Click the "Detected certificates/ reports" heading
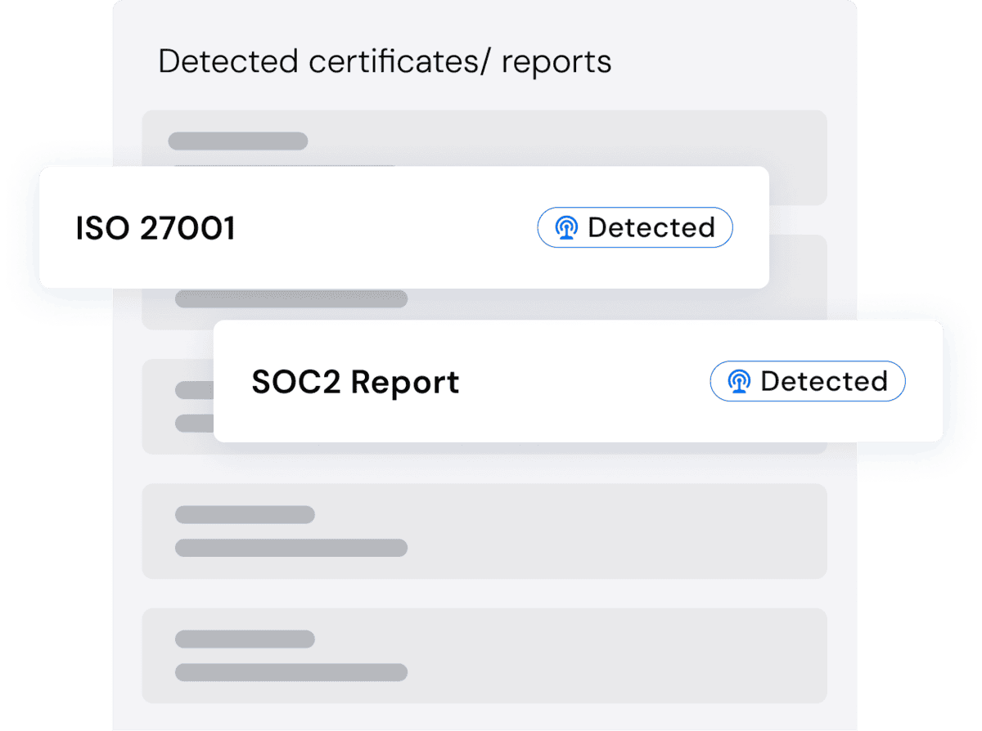The width and height of the screenshot is (982, 731). pyautogui.click(x=385, y=62)
